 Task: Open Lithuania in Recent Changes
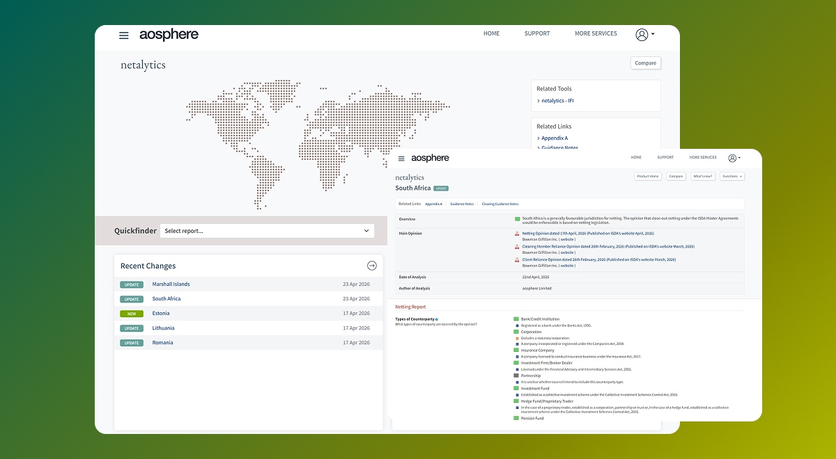tap(163, 328)
